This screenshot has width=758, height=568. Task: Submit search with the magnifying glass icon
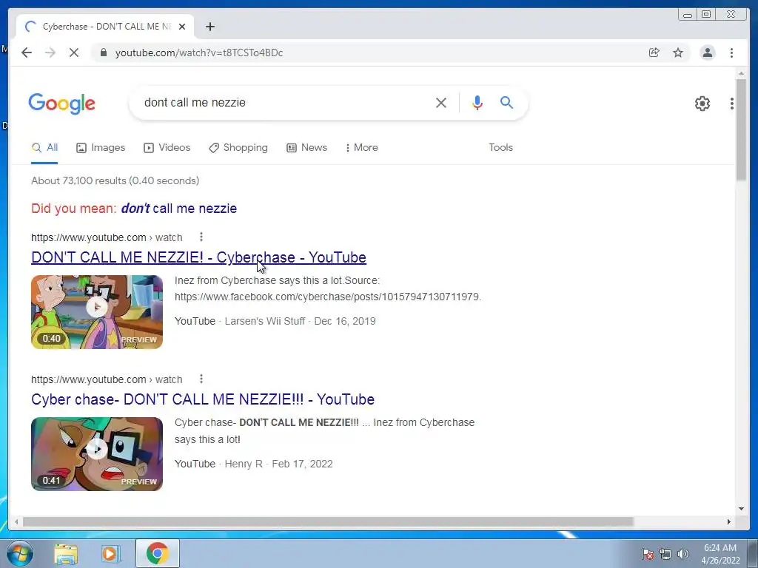[506, 102]
